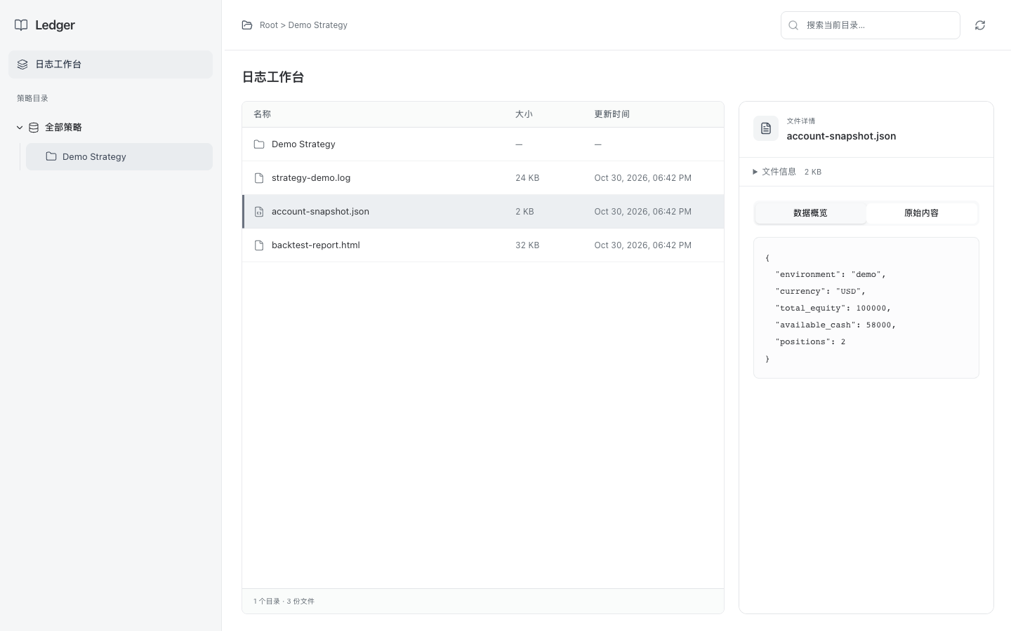Select backtest-report.html file name
Viewport: 1011px width, 631px height.
pos(316,245)
